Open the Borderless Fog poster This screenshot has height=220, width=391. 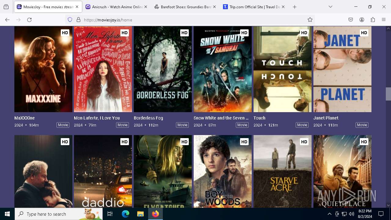coord(163,69)
